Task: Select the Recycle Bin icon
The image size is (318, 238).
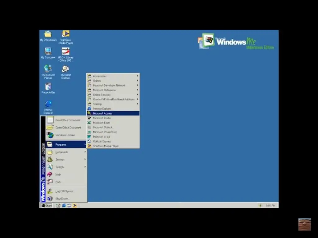Action: 48,88
